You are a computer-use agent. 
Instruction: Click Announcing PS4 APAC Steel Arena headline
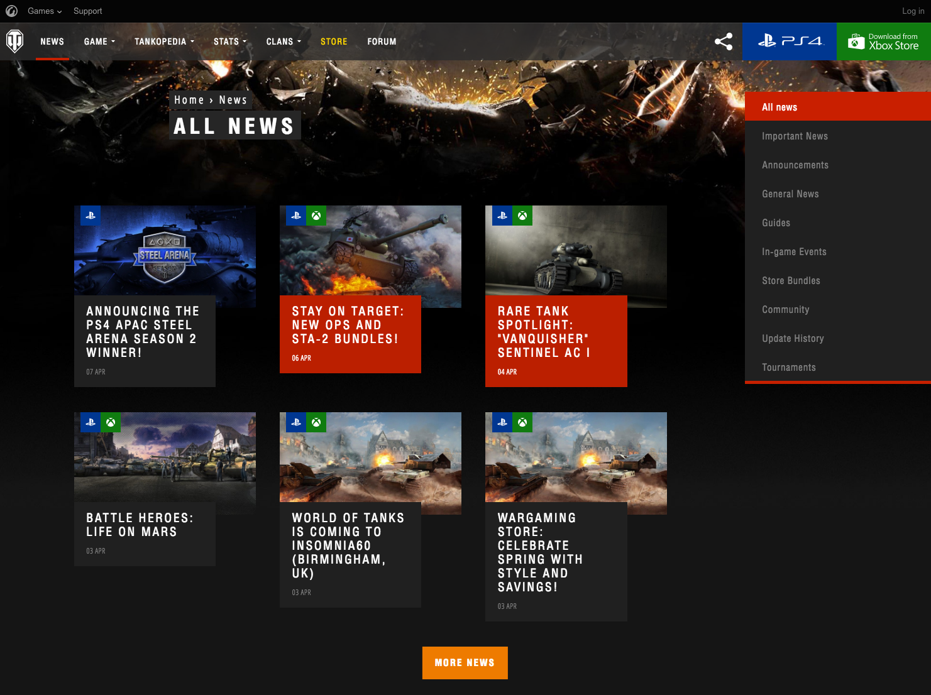pos(143,332)
